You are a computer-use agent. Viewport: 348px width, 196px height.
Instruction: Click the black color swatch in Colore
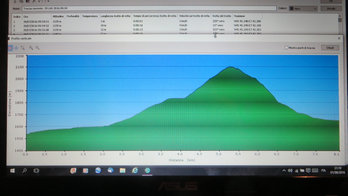point(292,8)
